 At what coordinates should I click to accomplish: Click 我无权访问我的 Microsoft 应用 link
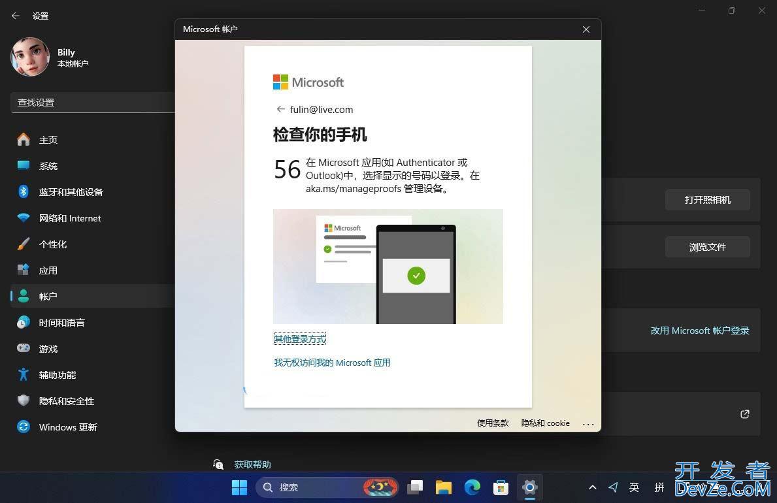332,363
